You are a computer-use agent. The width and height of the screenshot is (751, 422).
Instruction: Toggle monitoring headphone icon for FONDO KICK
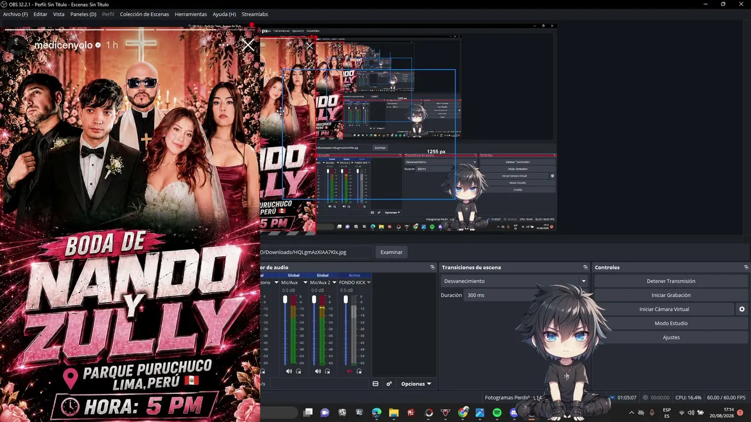pos(359,371)
